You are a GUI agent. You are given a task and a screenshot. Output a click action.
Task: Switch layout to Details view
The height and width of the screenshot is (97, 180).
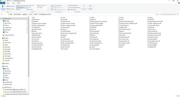40,8
